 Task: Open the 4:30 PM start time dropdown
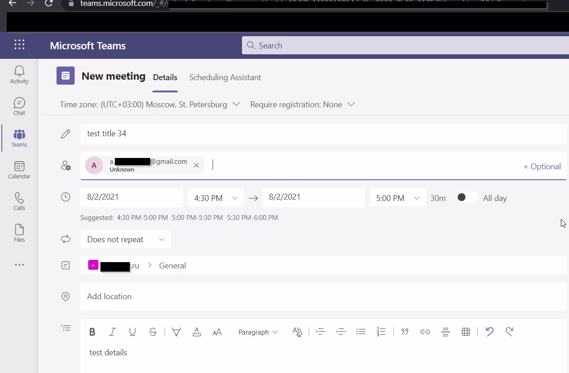click(x=216, y=198)
